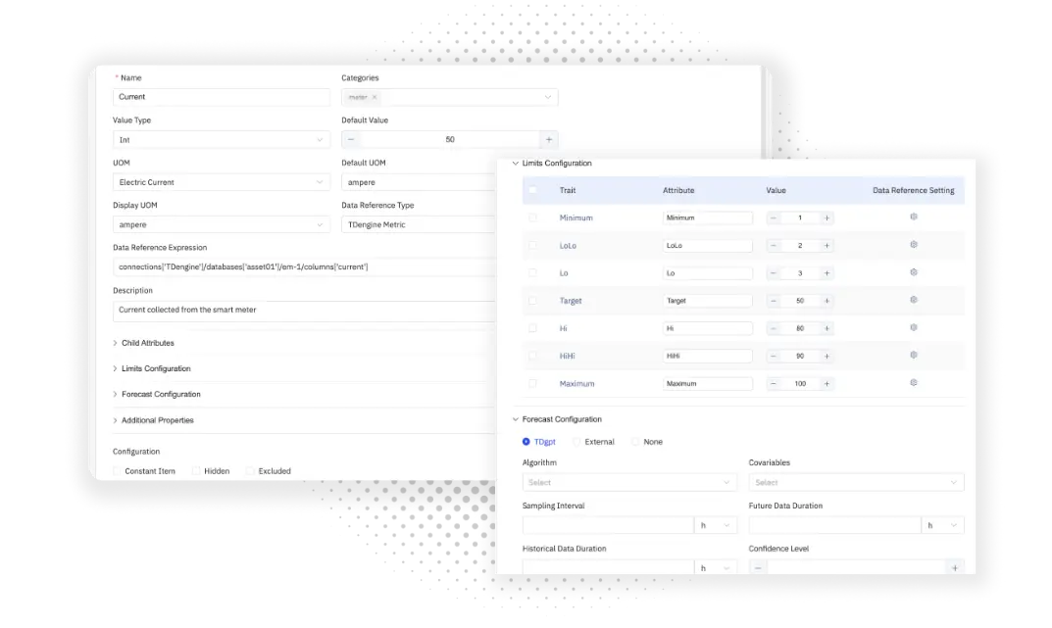Open data reference setting for HiHi row
The image size is (1052, 628).
pos(913,356)
